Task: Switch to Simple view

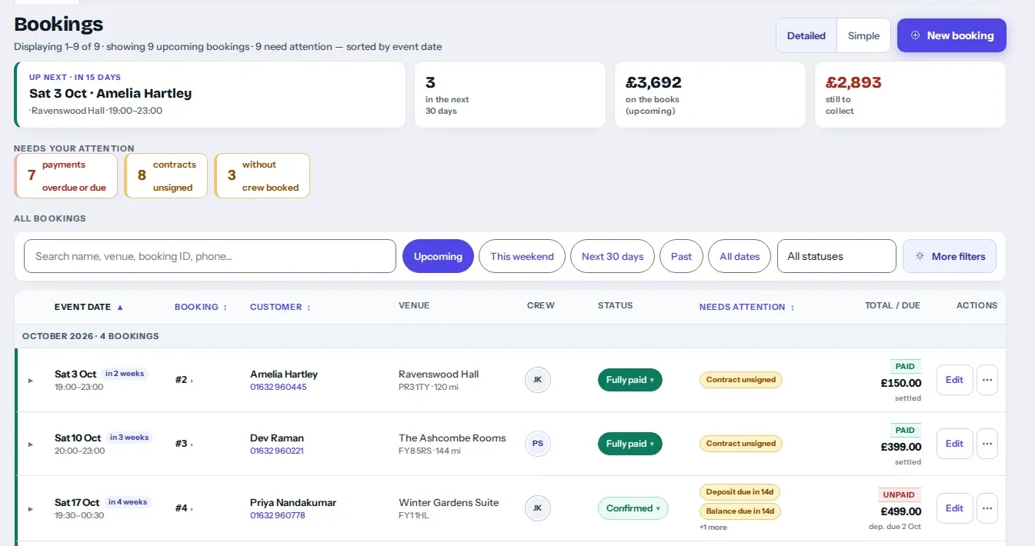Action: point(863,35)
